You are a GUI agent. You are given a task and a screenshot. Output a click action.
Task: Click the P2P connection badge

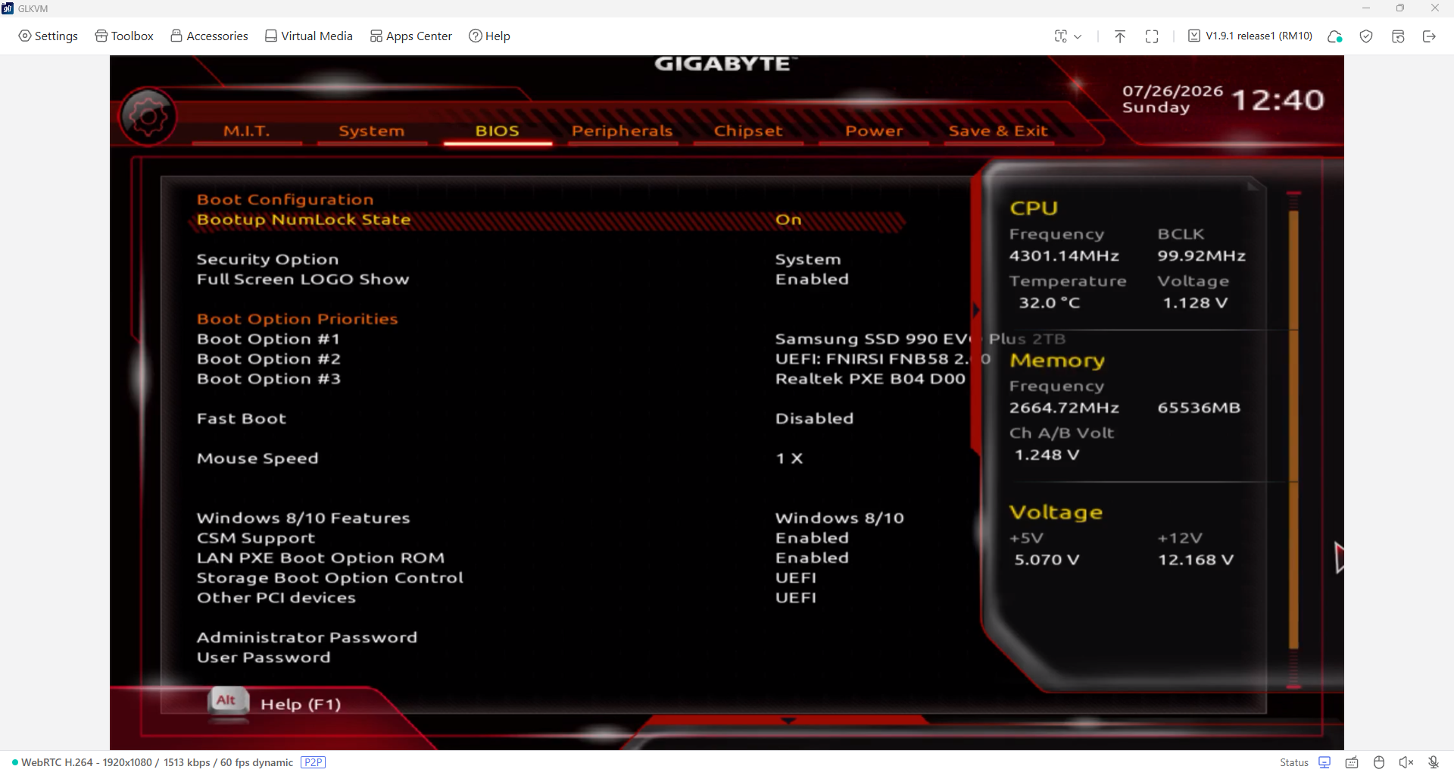point(313,762)
